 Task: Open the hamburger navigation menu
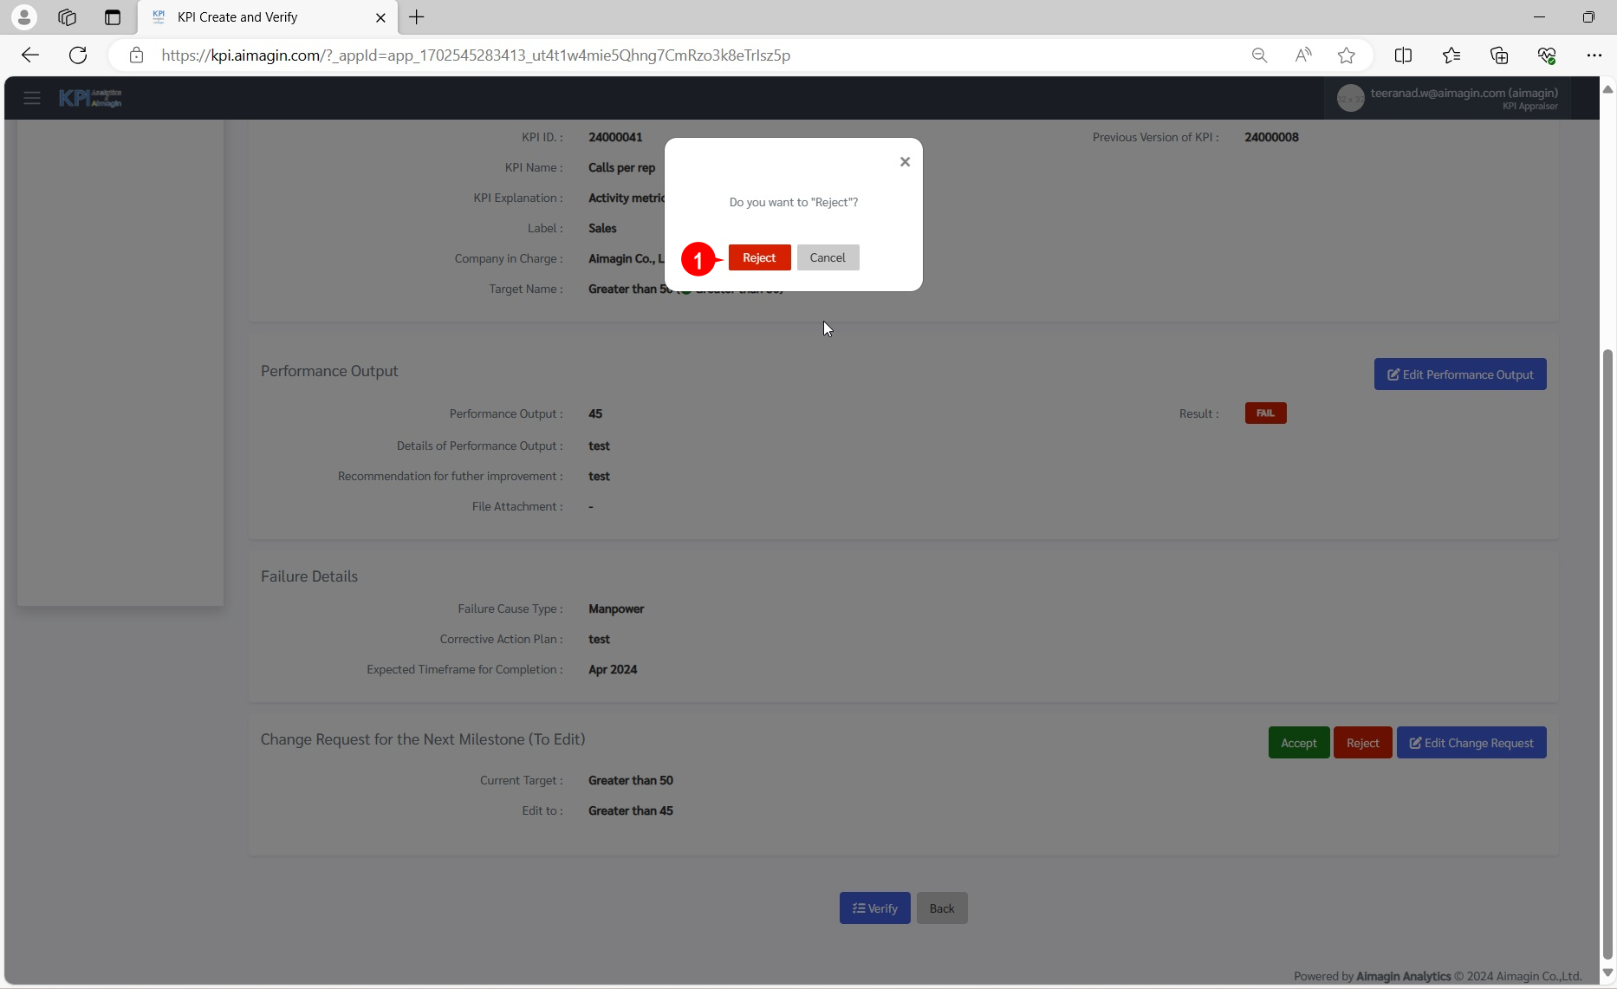32,98
